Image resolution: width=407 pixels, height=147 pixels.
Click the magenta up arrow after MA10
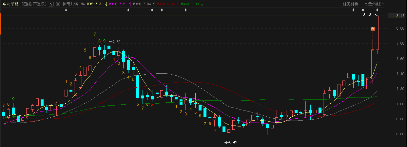130,4
